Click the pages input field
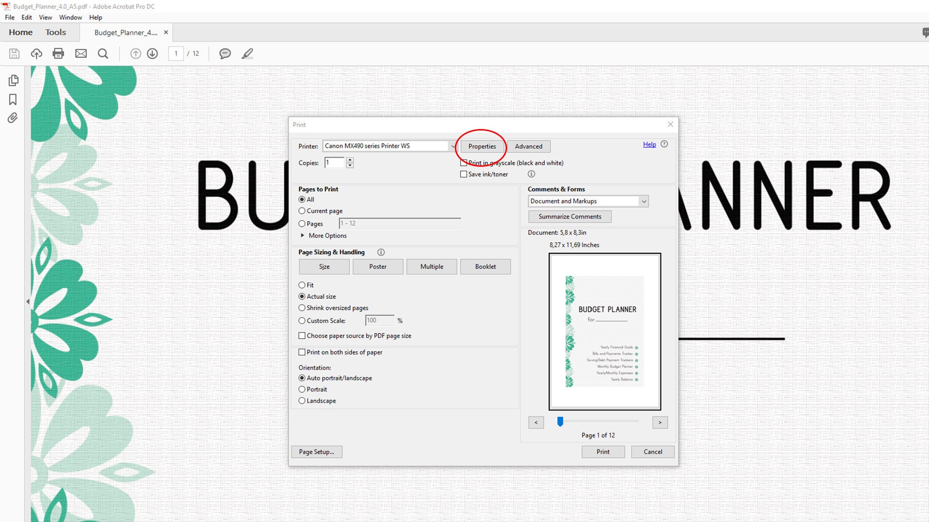 pyautogui.click(x=399, y=223)
